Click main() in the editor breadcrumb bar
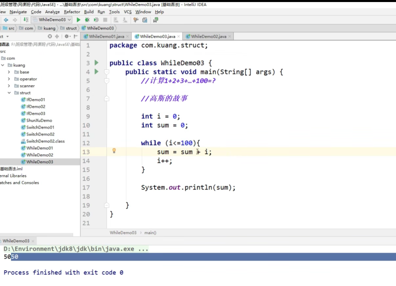Image resolution: width=396 pixels, height=286 pixels. 150,233
